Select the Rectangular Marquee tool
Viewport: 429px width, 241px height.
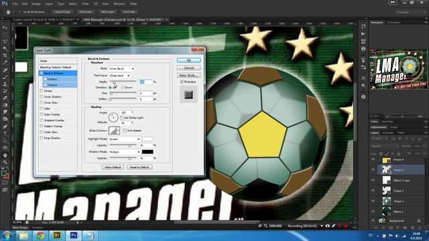[x=5, y=35]
